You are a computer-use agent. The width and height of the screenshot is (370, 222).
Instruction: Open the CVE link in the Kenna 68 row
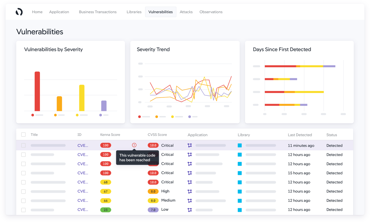pyautogui.click(x=83, y=182)
